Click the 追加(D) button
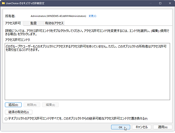 (x=13, y=105)
